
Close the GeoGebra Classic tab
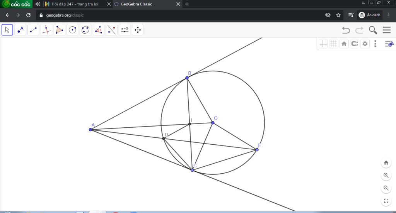(x=178, y=4)
